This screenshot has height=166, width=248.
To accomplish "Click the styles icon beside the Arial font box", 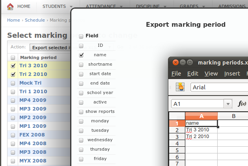I will 180,87.
